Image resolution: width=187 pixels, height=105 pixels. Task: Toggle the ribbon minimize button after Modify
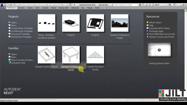pos(105,8)
